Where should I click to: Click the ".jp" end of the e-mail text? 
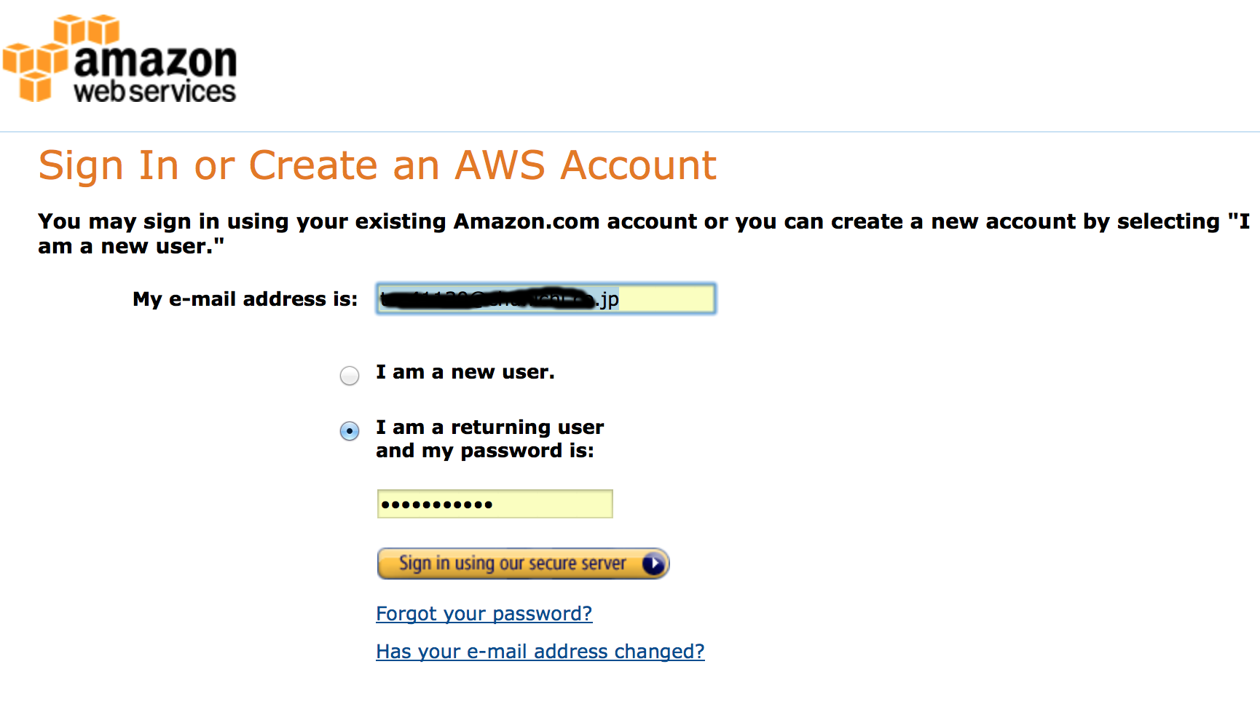point(607,299)
